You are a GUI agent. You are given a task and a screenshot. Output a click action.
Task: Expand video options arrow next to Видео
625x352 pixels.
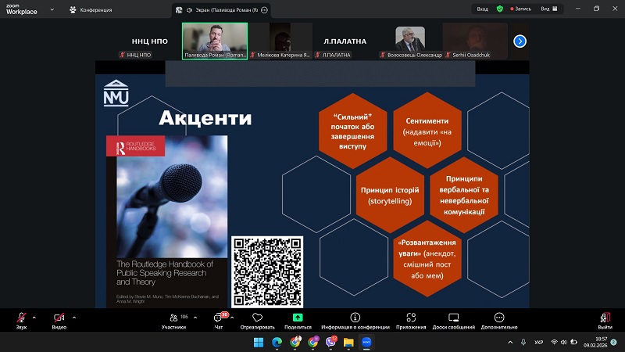73,317
